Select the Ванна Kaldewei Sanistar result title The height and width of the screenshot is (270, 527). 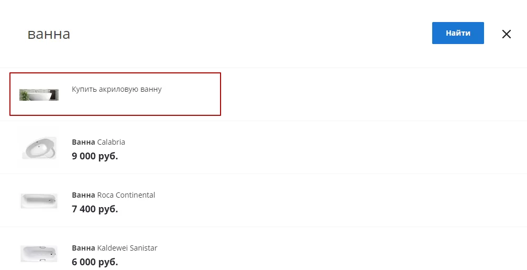pyautogui.click(x=115, y=248)
